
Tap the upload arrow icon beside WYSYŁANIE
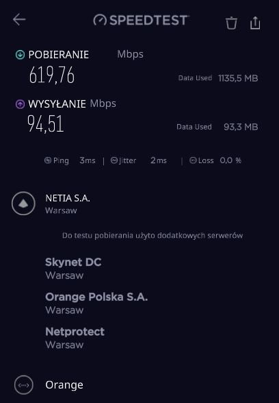21,104
